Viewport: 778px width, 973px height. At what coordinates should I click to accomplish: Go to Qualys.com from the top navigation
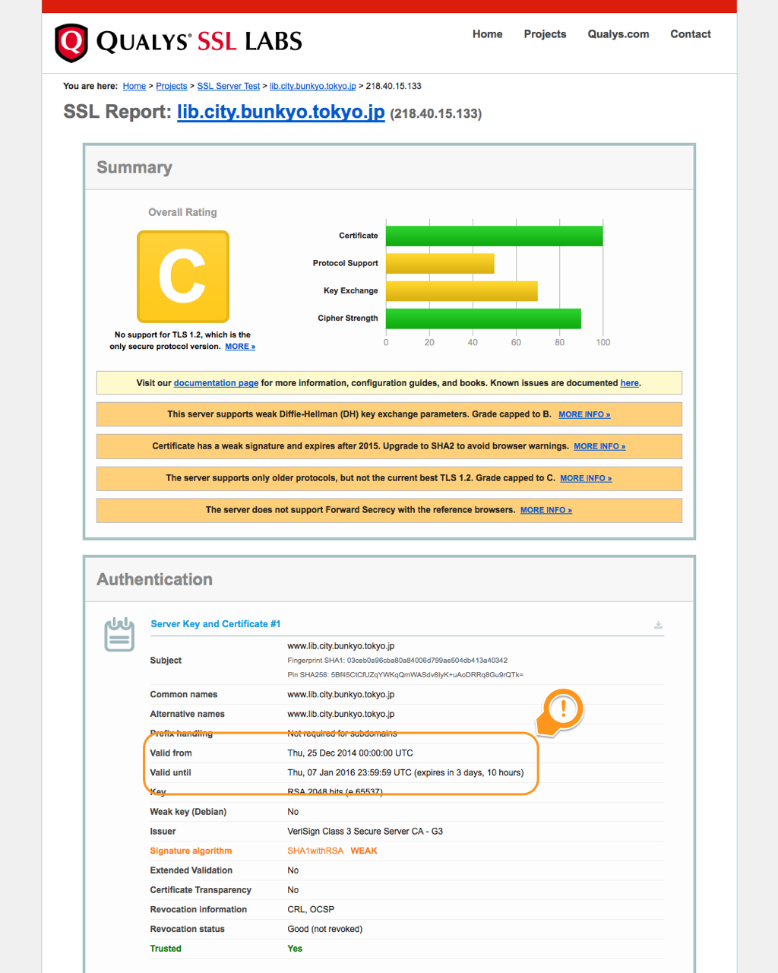point(618,34)
